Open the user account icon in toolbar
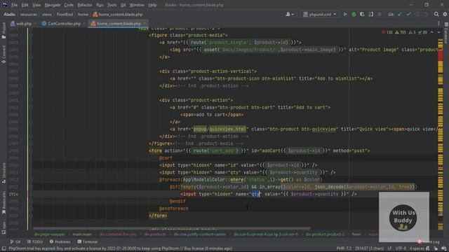 point(290,14)
